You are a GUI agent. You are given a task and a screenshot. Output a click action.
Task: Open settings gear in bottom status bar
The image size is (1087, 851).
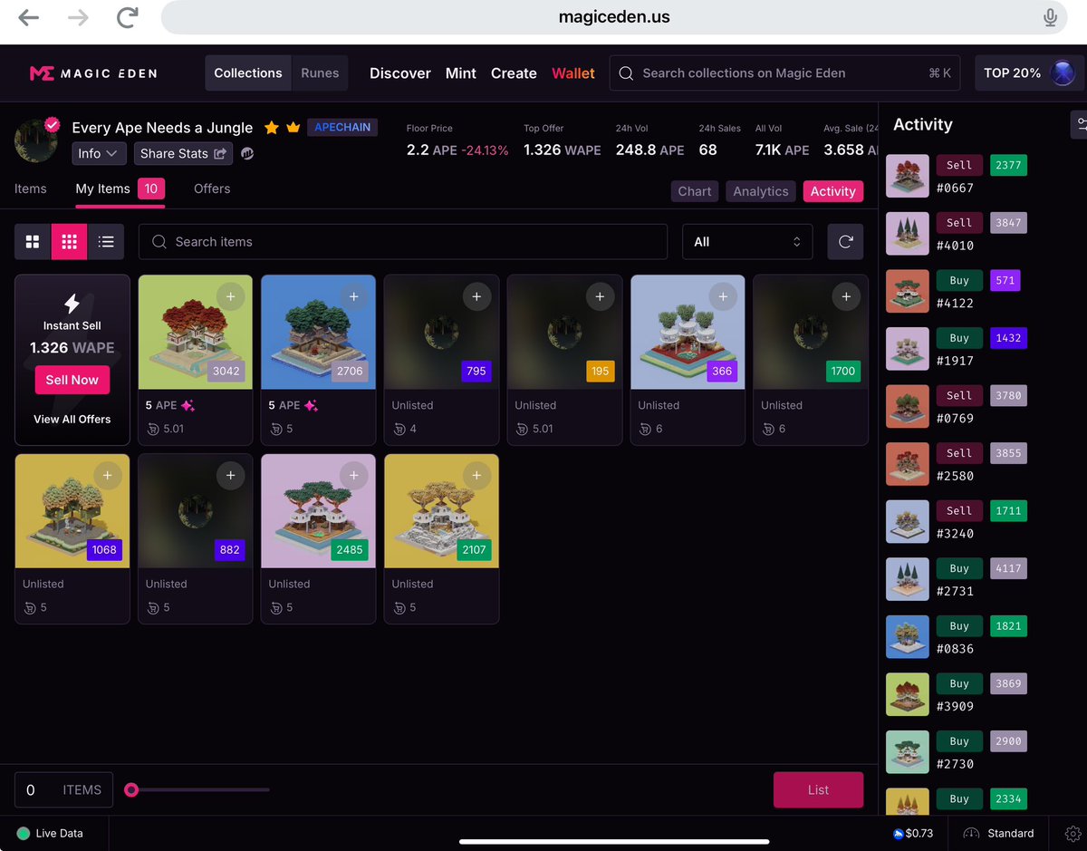pyautogui.click(x=1073, y=834)
